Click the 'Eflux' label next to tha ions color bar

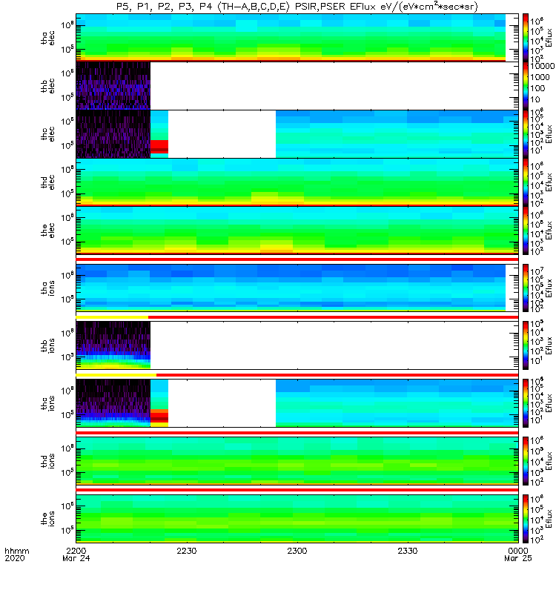tap(549, 288)
